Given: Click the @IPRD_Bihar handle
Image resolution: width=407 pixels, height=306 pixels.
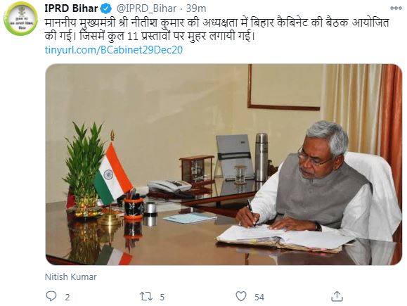Looking at the screenshot, I should (x=147, y=8).
